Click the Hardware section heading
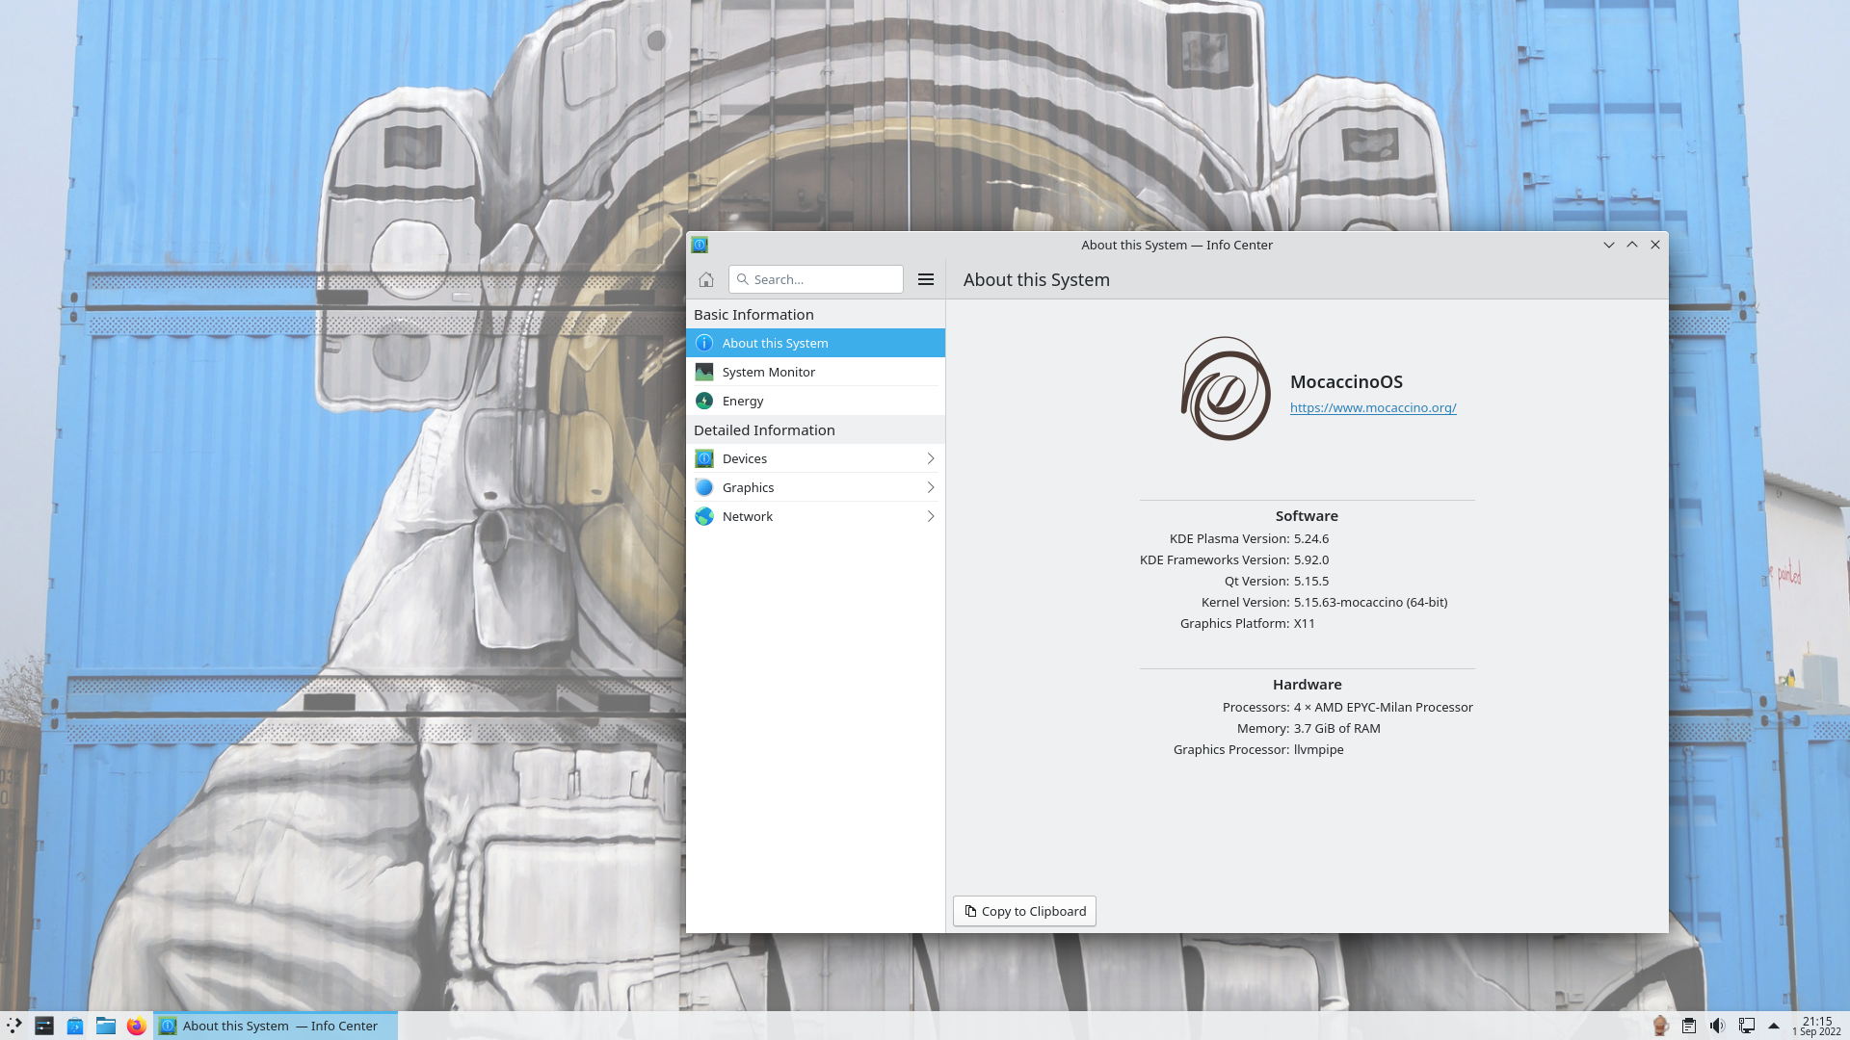The image size is (1850, 1040). tap(1307, 685)
